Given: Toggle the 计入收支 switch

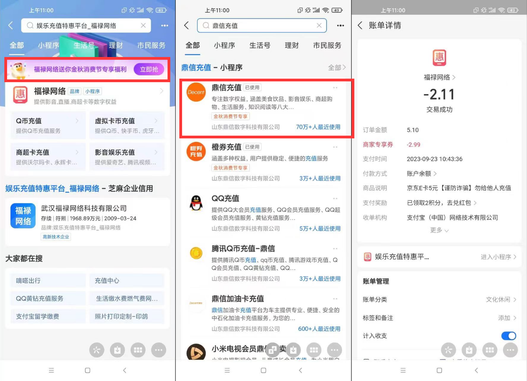Looking at the screenshot, I should click(x=509, y=336).
